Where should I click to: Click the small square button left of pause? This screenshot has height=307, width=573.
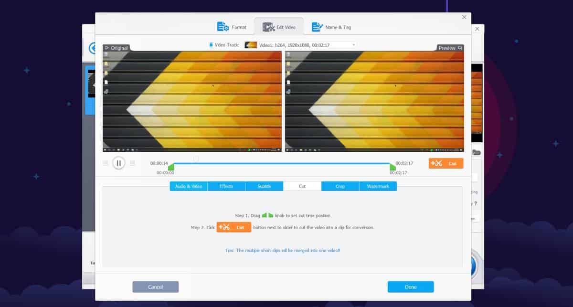pos(106,163)
